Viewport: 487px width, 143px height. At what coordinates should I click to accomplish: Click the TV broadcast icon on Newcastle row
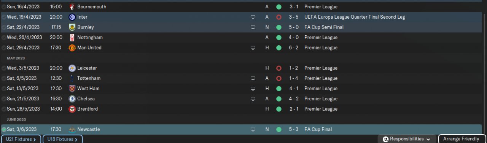pyautogui.click(x=253, y=130)
